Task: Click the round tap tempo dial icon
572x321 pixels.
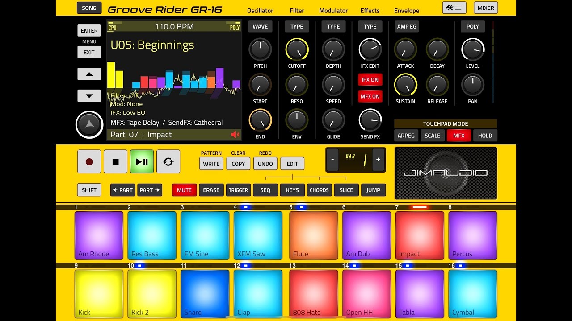Action: [89, 124]
